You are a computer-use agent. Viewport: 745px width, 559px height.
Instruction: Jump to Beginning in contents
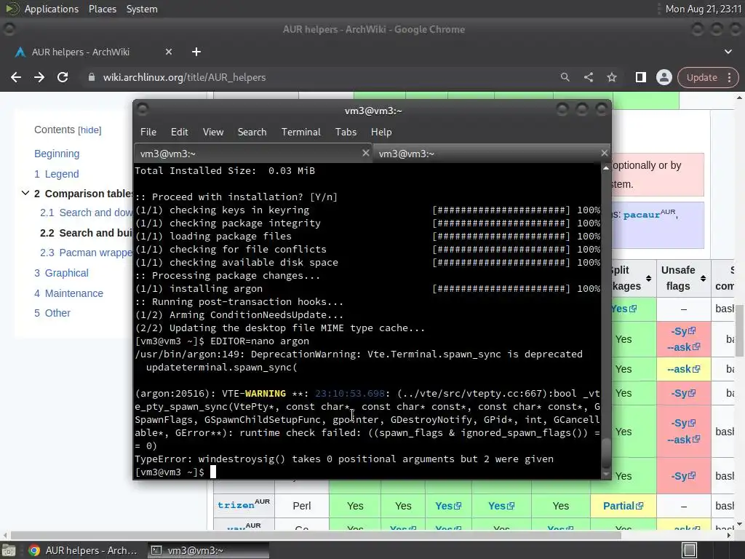pos(57,154)
